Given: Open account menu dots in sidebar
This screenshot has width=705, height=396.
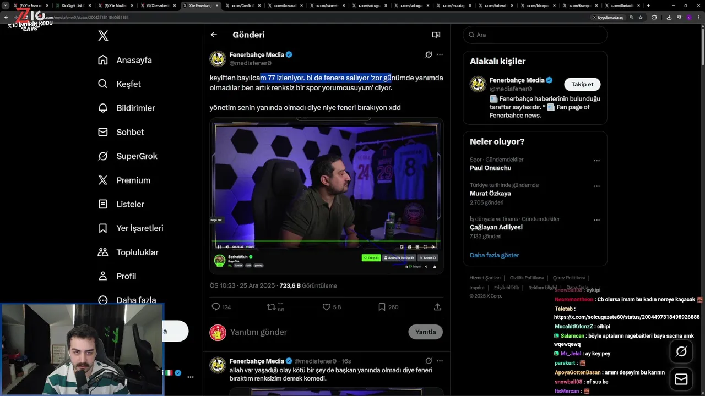Looking at the screenshot, I should click(190, 377).
